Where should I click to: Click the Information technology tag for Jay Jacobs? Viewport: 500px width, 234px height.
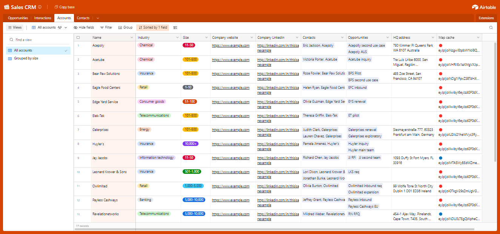(x=157, y=158)
